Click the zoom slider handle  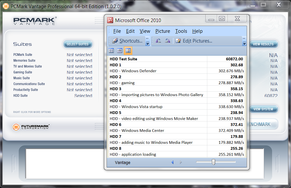(213, 162)
